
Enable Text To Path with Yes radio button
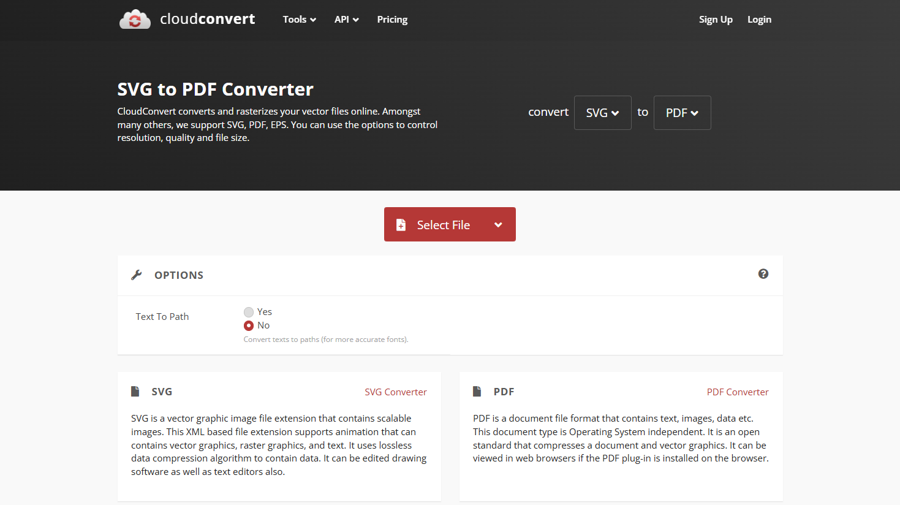[x=249, y=311]
